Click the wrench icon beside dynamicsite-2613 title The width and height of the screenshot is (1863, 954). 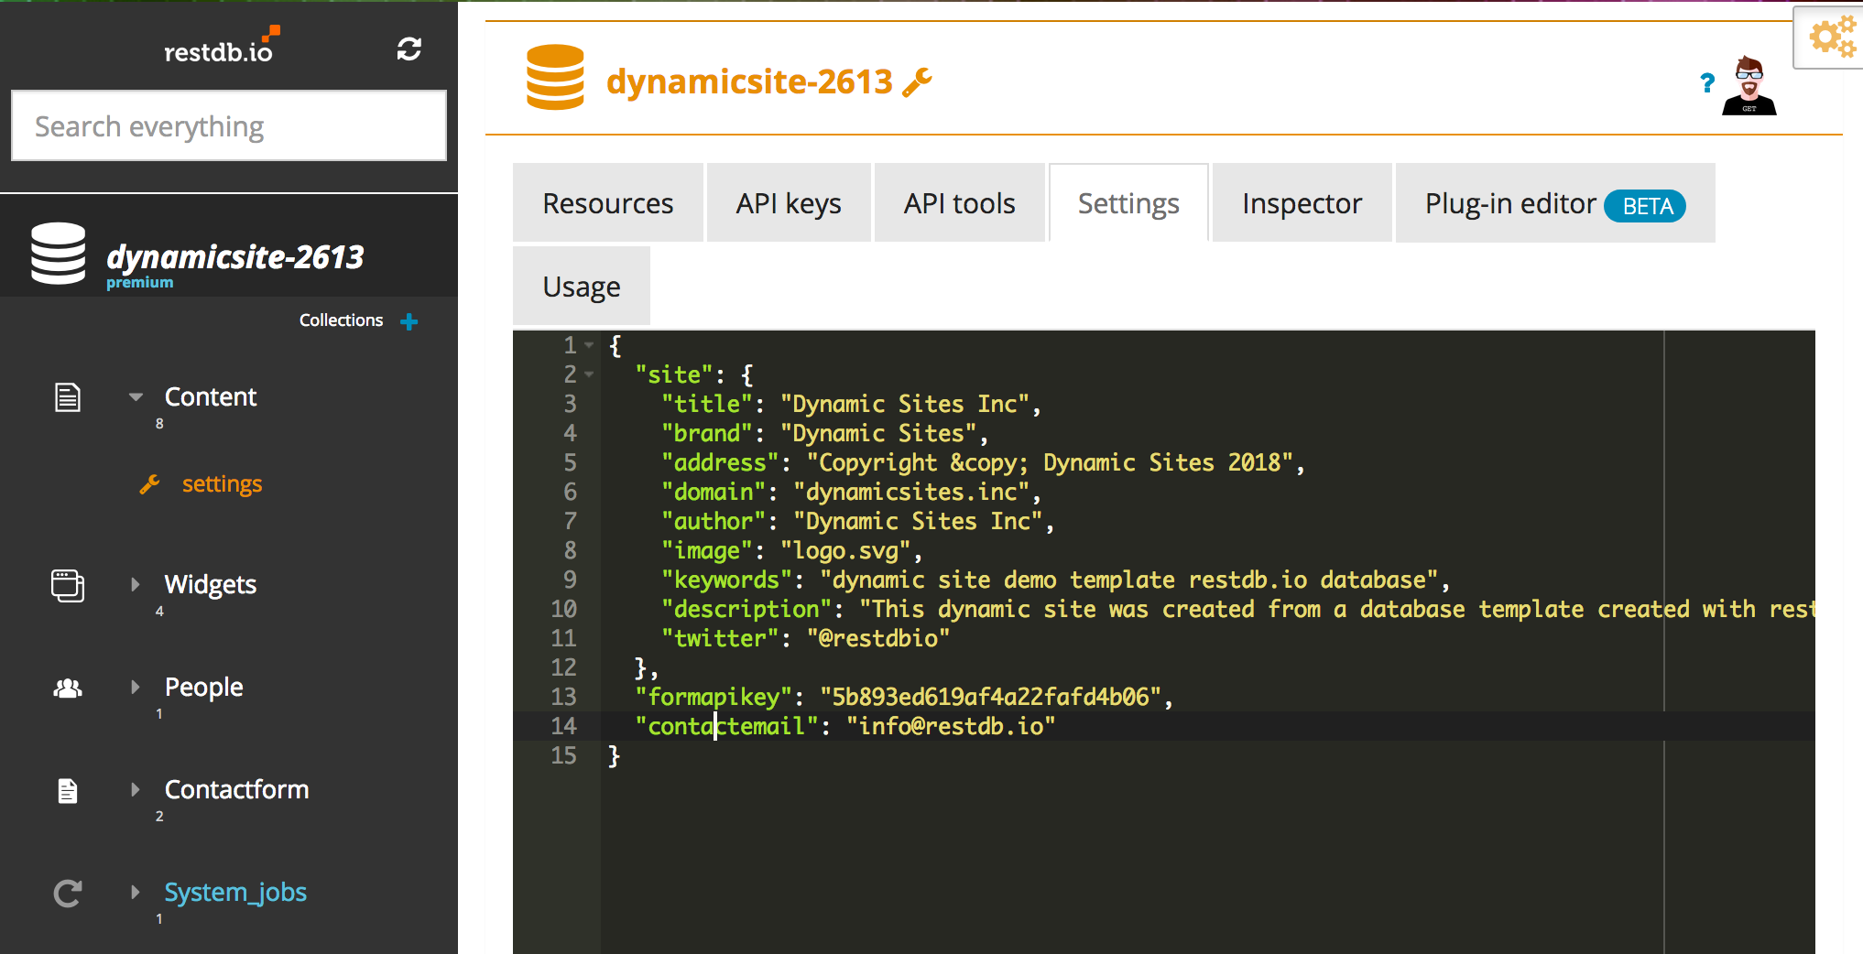(917, 82)
